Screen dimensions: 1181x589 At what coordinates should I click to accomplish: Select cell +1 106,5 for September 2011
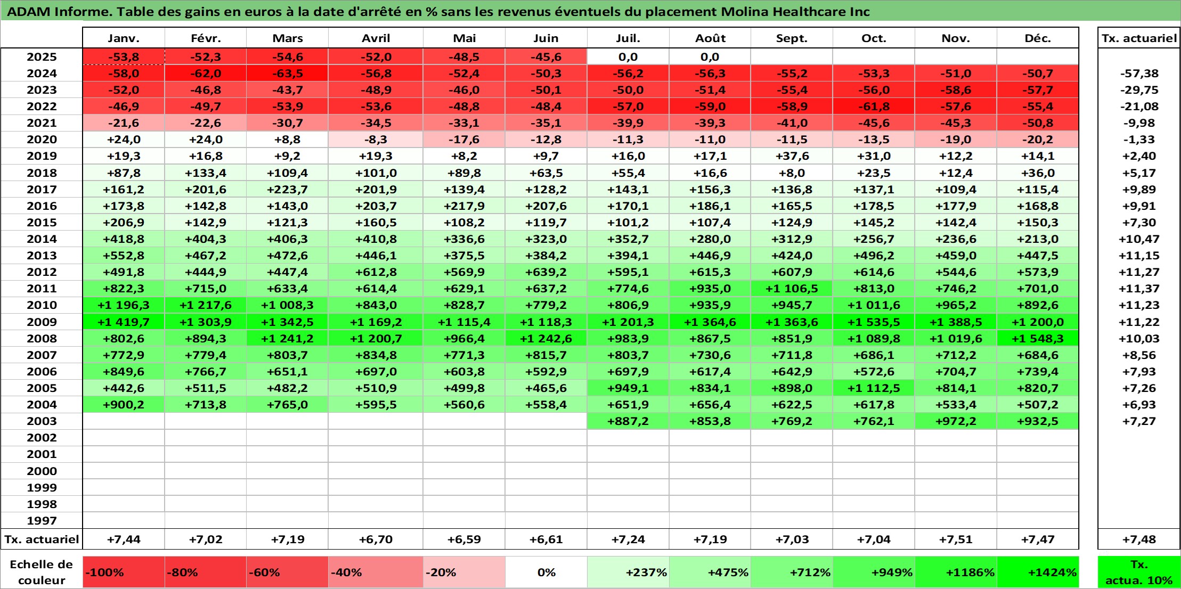click(x=792, y=289)
